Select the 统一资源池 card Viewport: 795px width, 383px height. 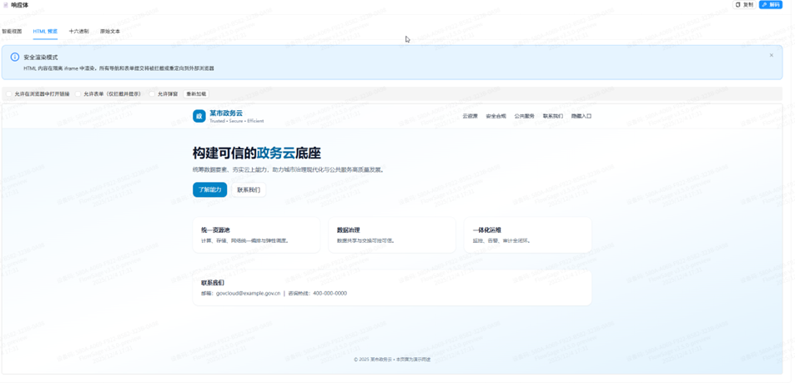[257, 234]
